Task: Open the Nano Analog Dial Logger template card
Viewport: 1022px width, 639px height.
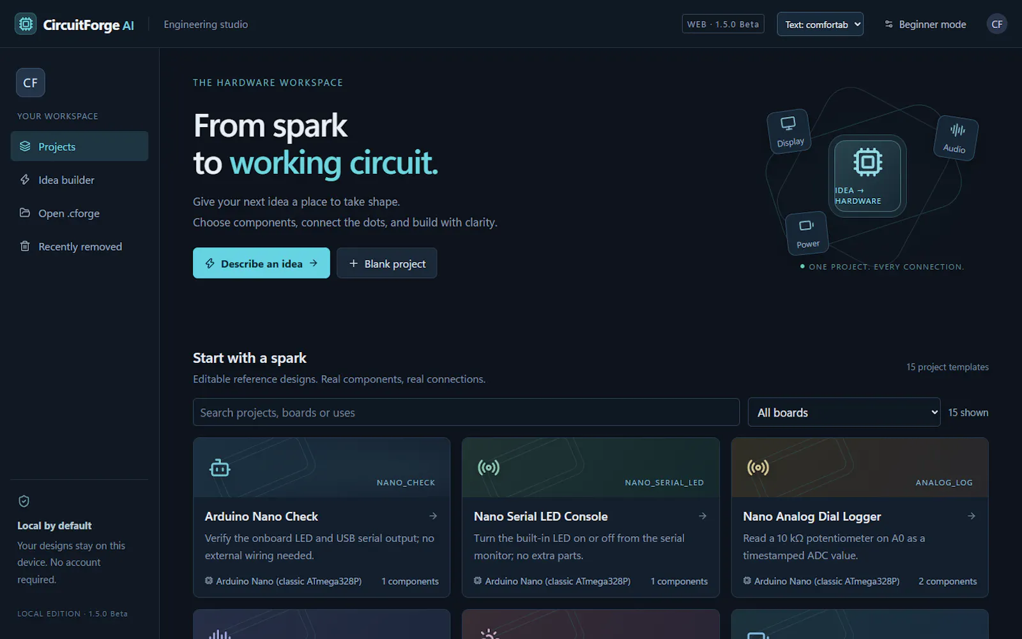Action: point(860,518)
